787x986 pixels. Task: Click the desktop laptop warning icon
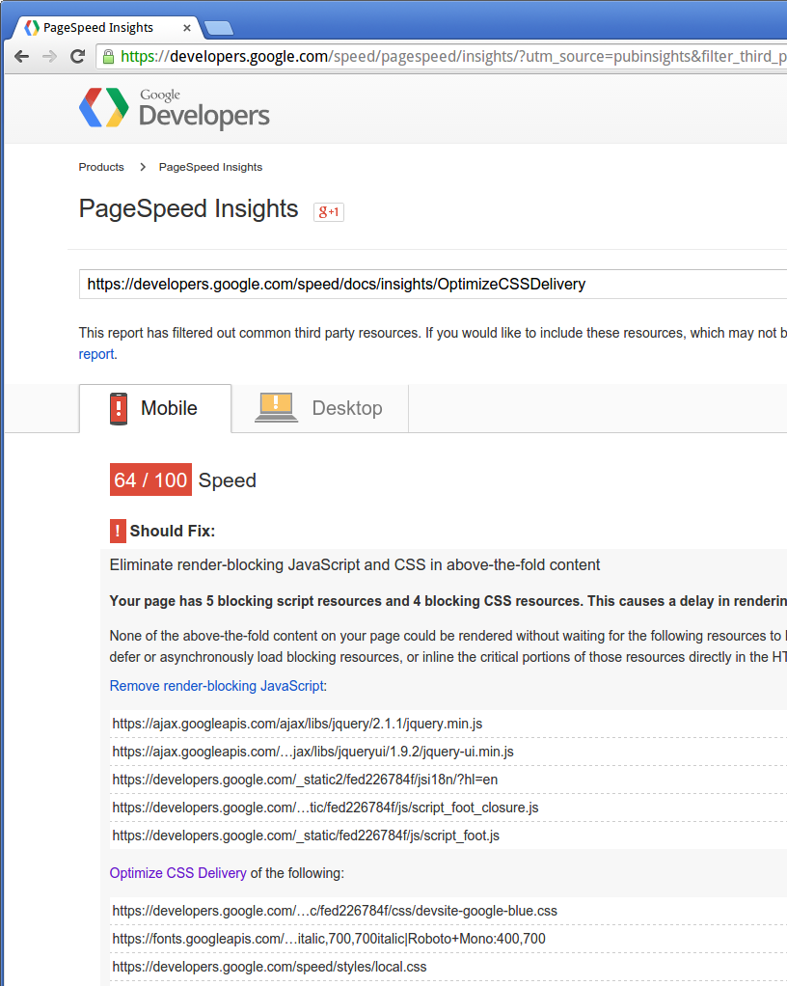(x=276, y=407)
